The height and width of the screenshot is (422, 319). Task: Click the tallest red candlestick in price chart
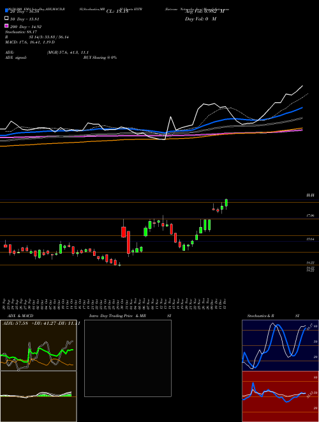129,242
